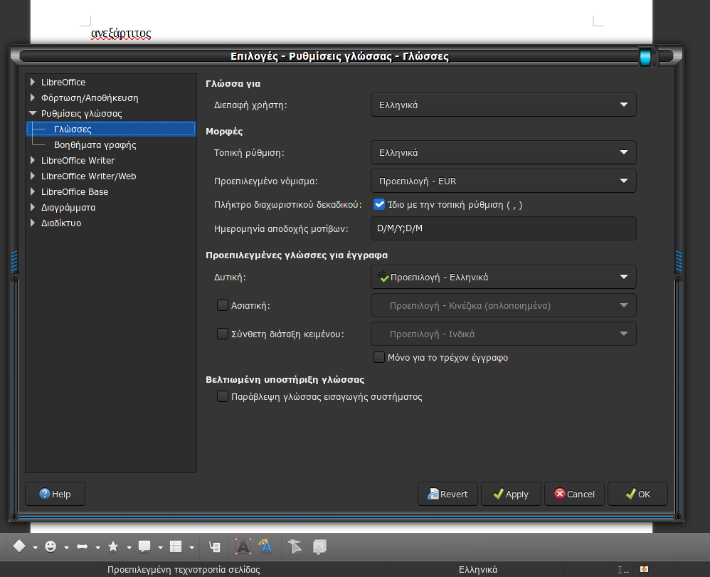The height and width of the screenshot is (577, 710).
Task: Collapse the Ρυθμίσεις γλώσσας tree node
Action: (33, 113)
